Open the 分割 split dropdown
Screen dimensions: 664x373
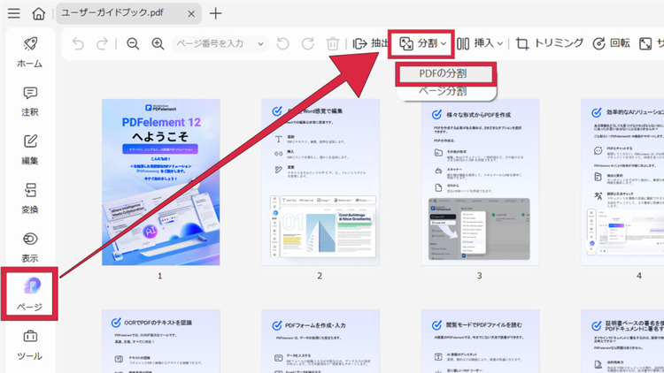[x=421, y=43]
